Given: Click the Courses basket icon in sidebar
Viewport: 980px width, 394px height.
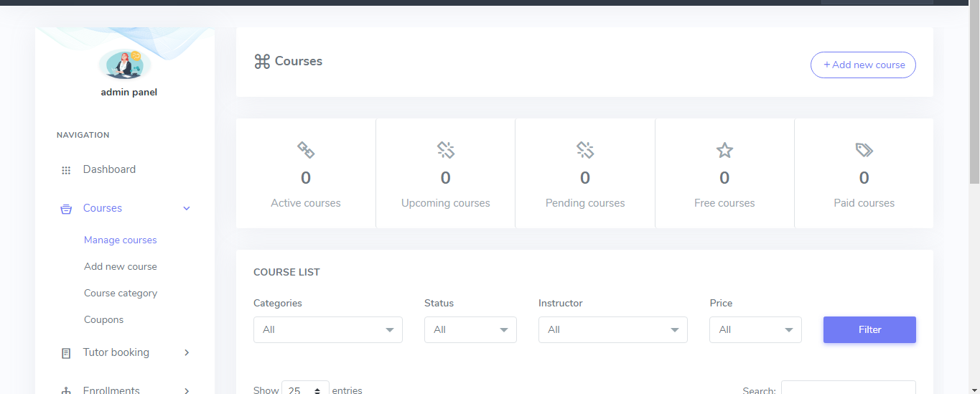Looking at the screenshot, I should (66, 209).
